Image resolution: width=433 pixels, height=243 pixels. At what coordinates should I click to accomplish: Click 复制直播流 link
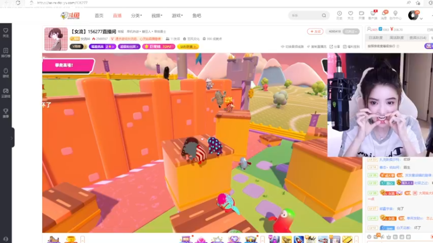click(317, 46)
